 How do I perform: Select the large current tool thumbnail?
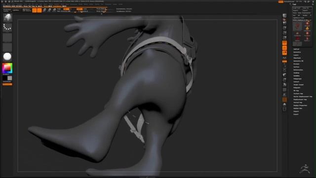297,26
